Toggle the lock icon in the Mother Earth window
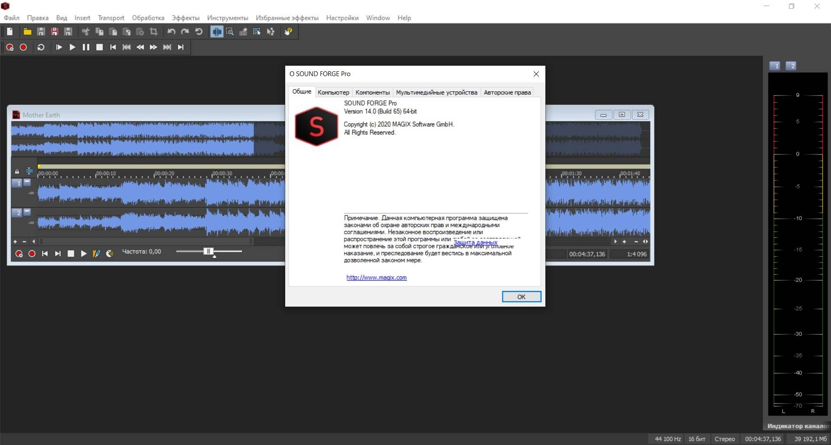Screen dimensions: 831x445 coord(17,172)
